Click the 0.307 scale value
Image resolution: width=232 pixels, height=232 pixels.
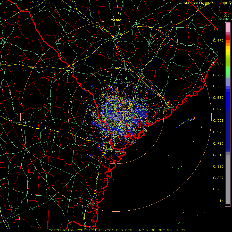coord(218,178)
